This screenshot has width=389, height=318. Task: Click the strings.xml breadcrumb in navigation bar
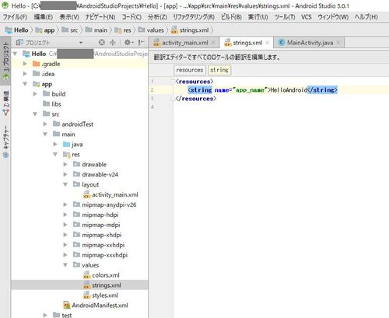190,30
